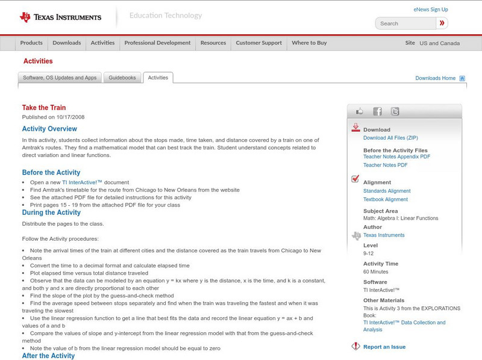482x360 pixels.
Task: Open the eNews Sign Up link
Action: tap(431, 10)
